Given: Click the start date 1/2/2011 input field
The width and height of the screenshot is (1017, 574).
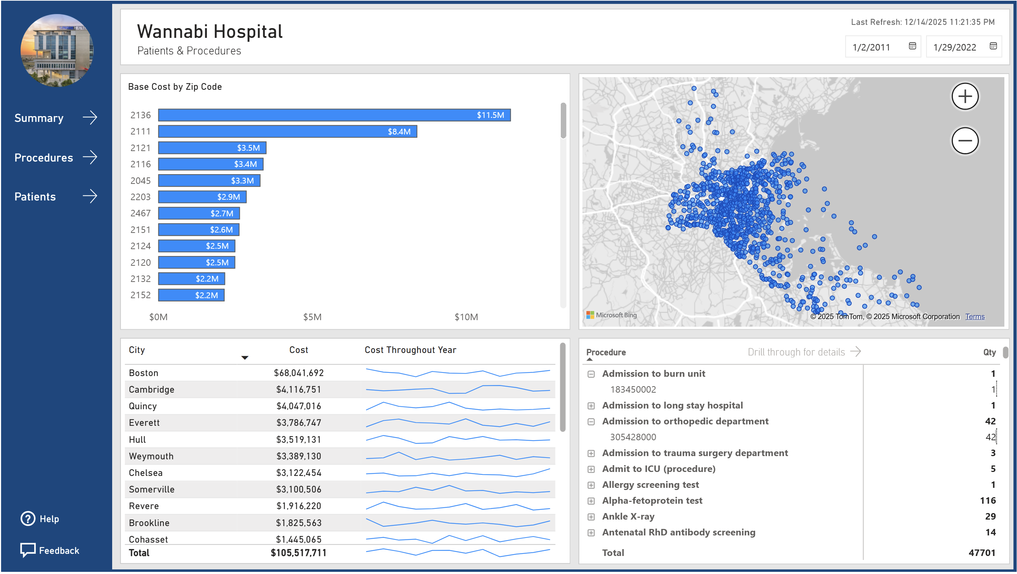Looking at the screenshot, I should click(872, 47).
